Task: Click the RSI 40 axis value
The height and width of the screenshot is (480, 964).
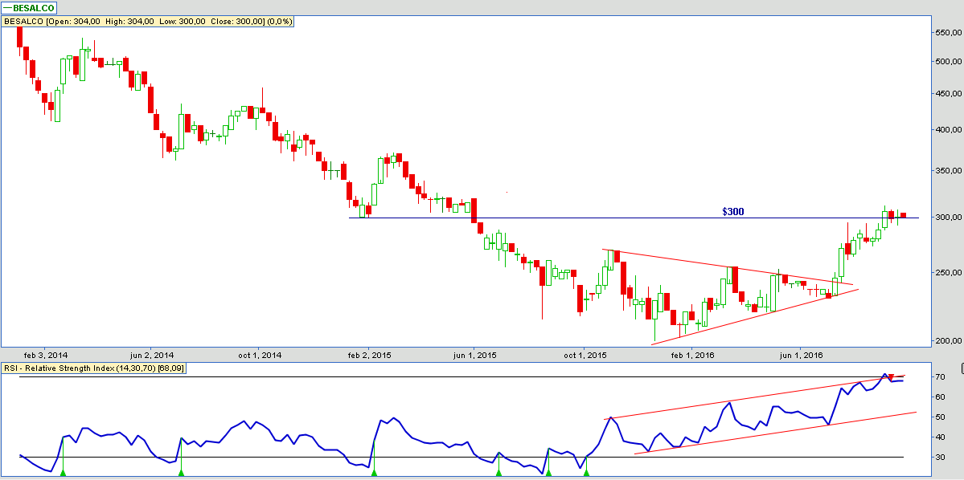Action: pyautogui.click(x=941, y=437)
